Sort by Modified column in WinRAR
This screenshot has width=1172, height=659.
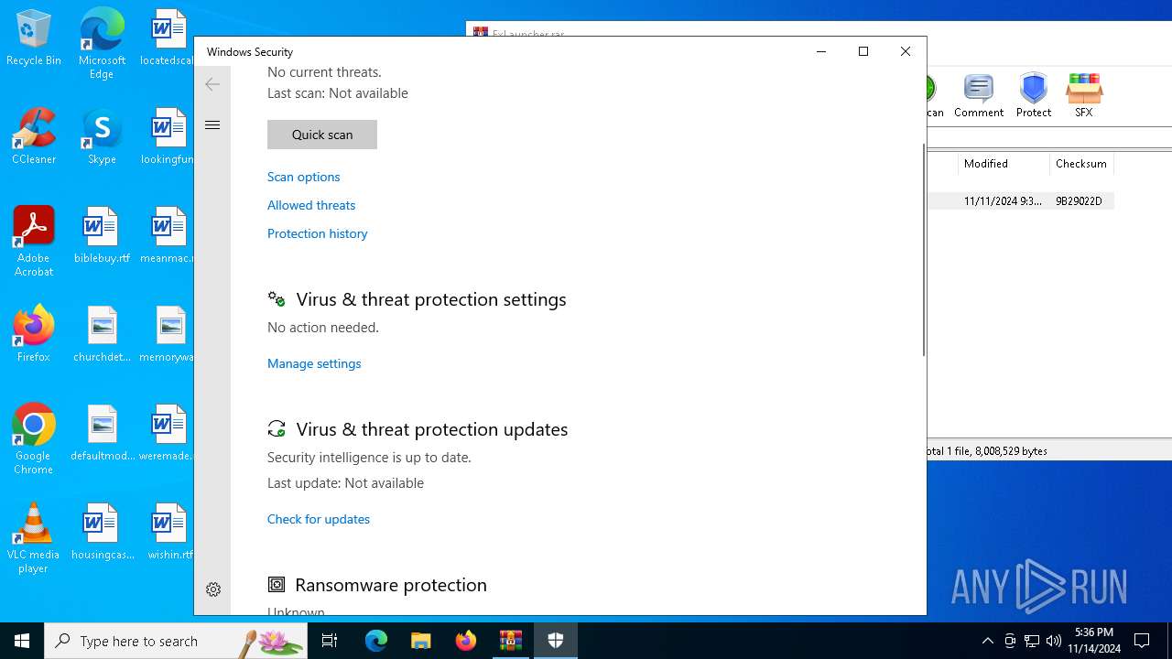1004,164
